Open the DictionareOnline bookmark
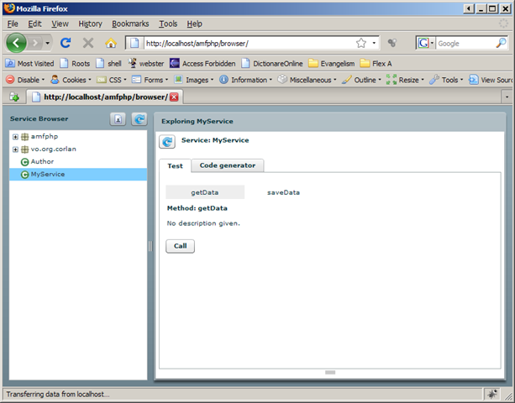This screenshot has height=403, width=515. pyautogui.click(x=272, y=63)
